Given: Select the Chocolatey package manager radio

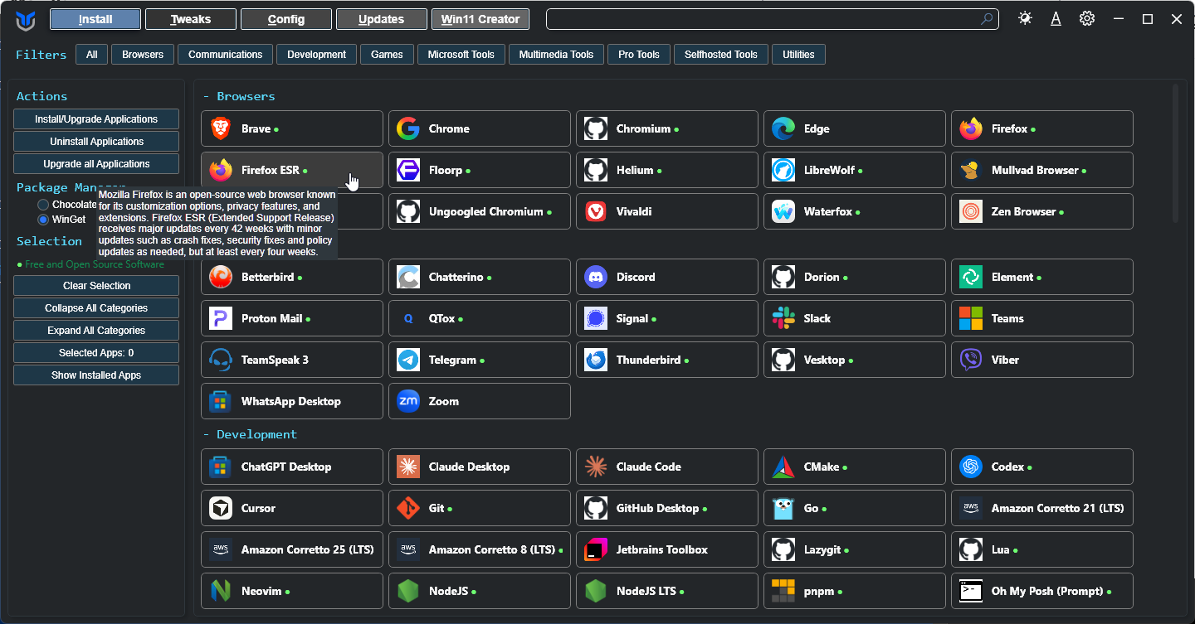Looking at the screenshot, I should coord(43,205).
